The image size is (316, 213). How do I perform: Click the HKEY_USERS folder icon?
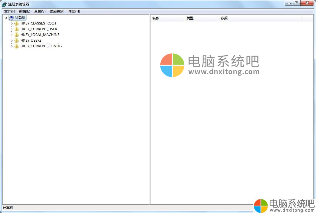(x=17, y=40)
